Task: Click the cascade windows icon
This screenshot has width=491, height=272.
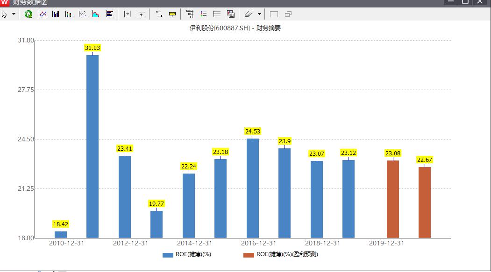Action: [x=288, y=14]
